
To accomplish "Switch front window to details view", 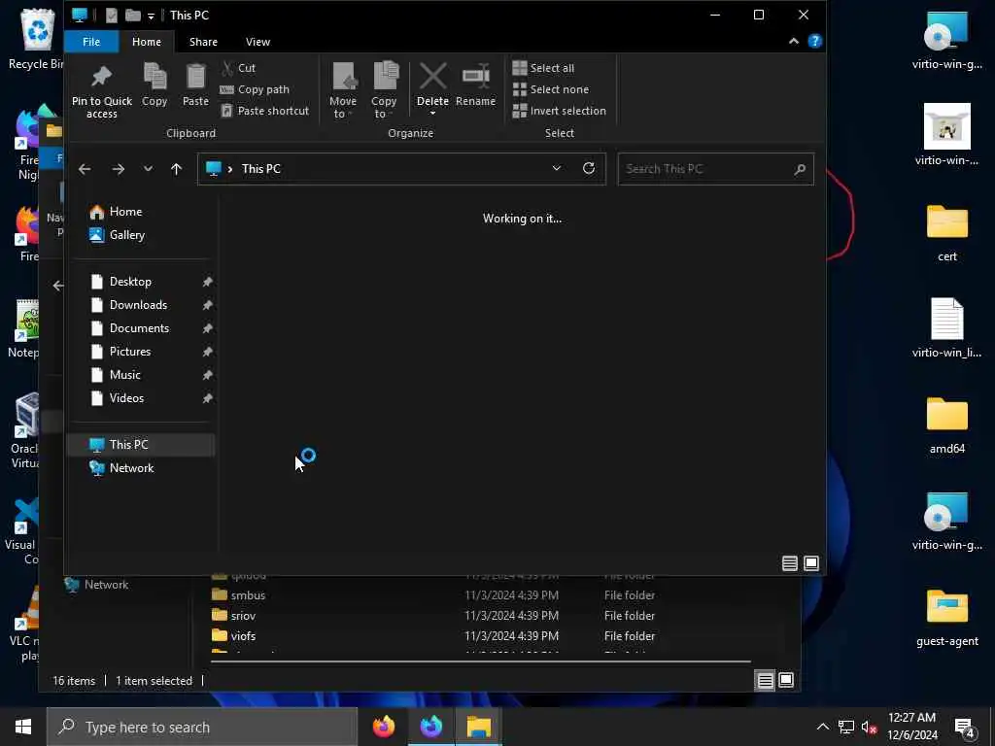I will point(789,563).
